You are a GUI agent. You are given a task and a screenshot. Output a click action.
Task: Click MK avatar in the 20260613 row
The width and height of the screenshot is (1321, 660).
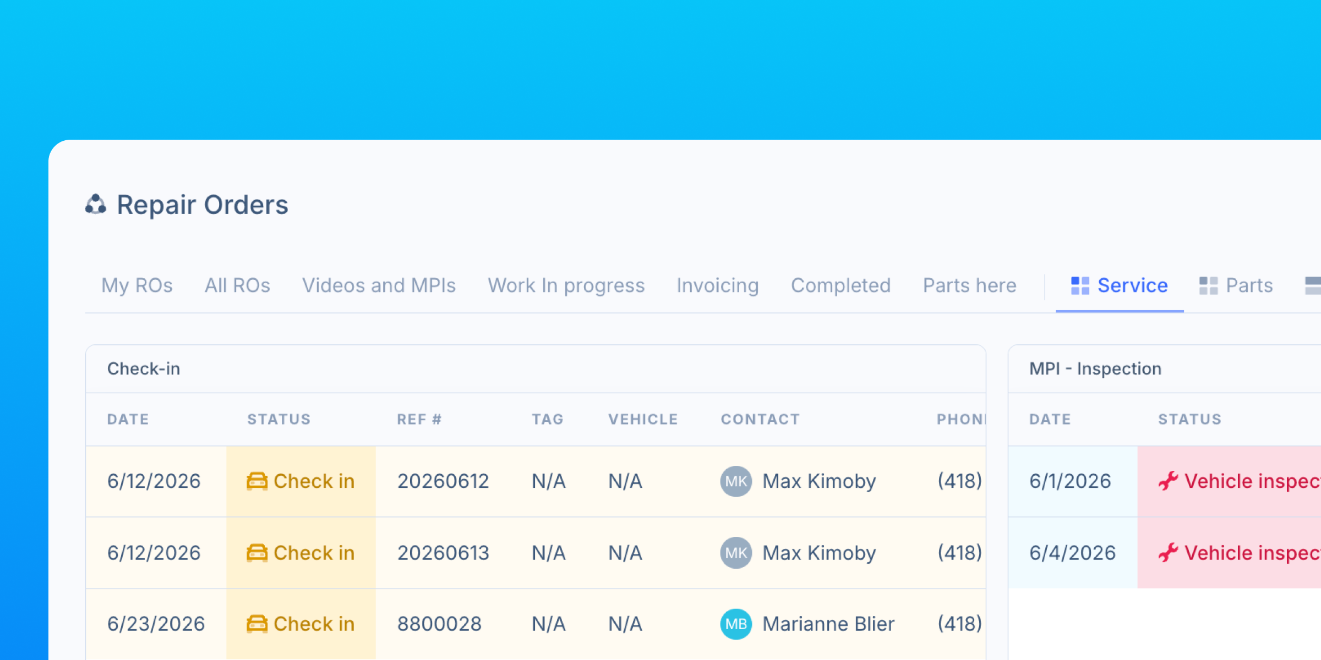[x=736, y=553]
